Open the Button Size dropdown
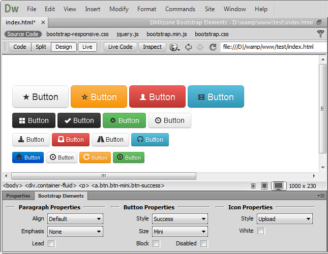328x254 pixels. [x=180, y=232]
